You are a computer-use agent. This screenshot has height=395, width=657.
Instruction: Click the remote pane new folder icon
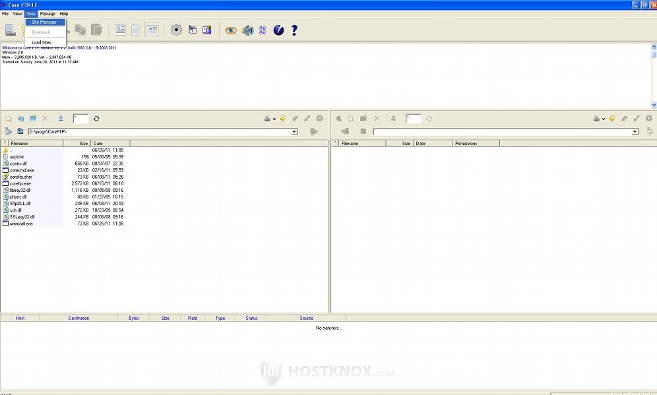363,119
